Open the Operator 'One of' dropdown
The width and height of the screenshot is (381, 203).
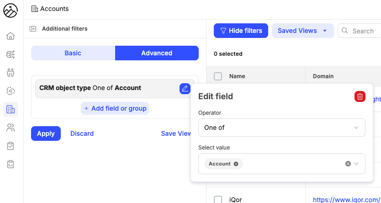pos(281,128)
